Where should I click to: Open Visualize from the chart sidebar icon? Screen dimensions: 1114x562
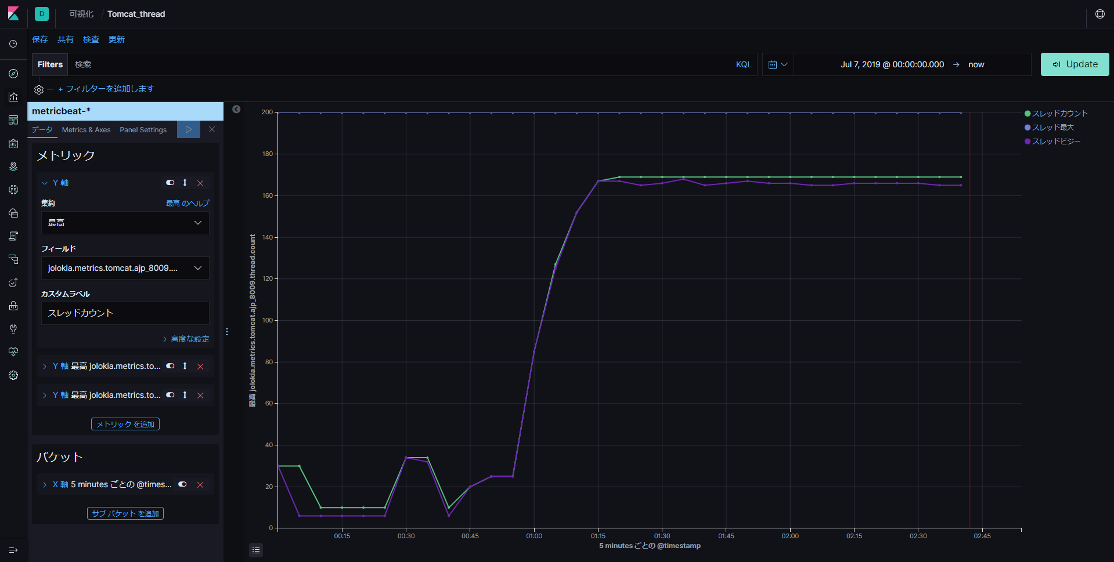pos(13,97)
